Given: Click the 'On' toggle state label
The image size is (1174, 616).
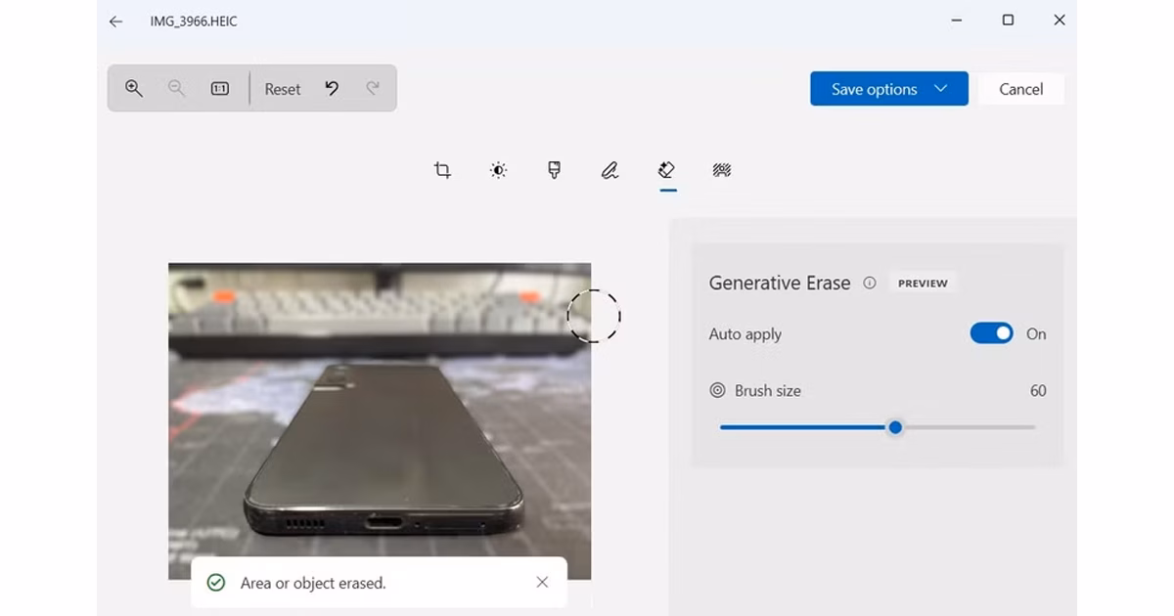Looking at the screenshot, I should coord(1036,333).
